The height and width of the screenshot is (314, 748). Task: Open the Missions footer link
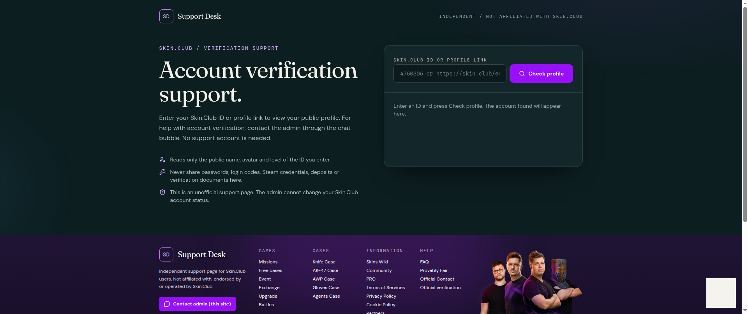click(x=268, y=262)
